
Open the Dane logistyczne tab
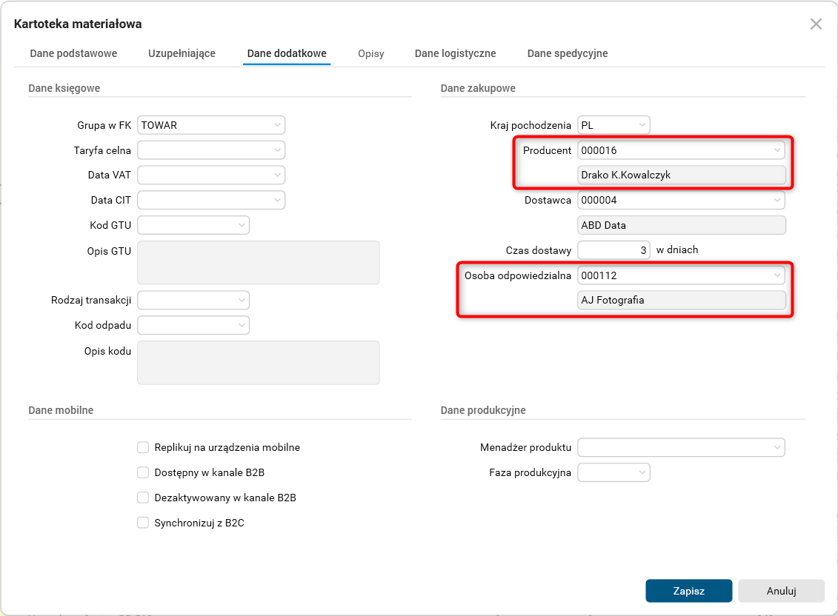click(x=455, y=53)
